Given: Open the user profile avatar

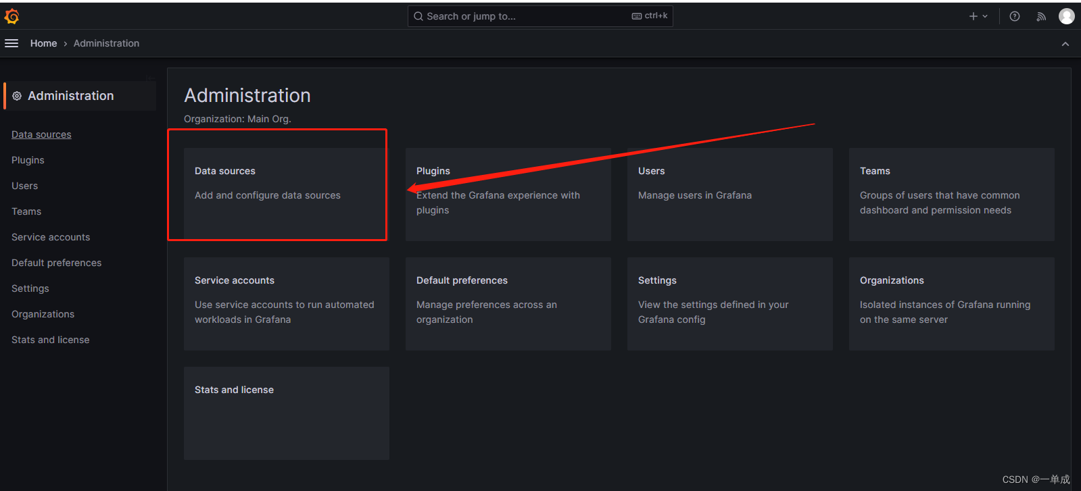Looking at the screenshot, I should coord(1067,16).
